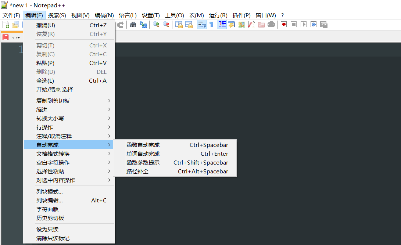Open the 语言(L) menu

[x=128, y=15]
